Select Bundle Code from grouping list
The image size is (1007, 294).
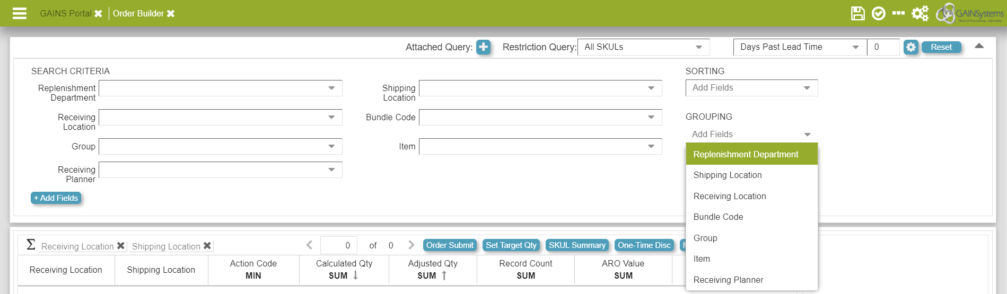(718, 217)
